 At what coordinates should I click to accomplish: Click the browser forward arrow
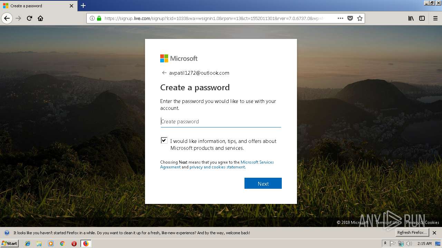click(18, 18)
